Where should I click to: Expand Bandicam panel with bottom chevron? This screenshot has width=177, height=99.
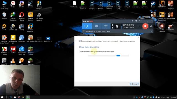151,31
